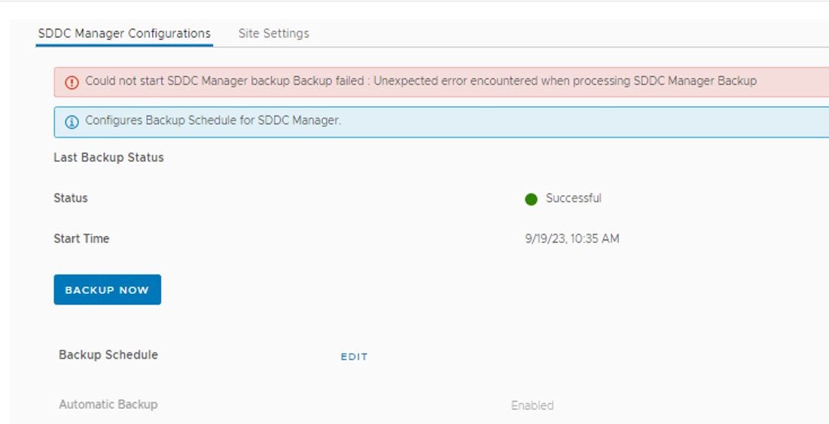Click the red error alert icon
829x424 pixels.
[72, 83]
